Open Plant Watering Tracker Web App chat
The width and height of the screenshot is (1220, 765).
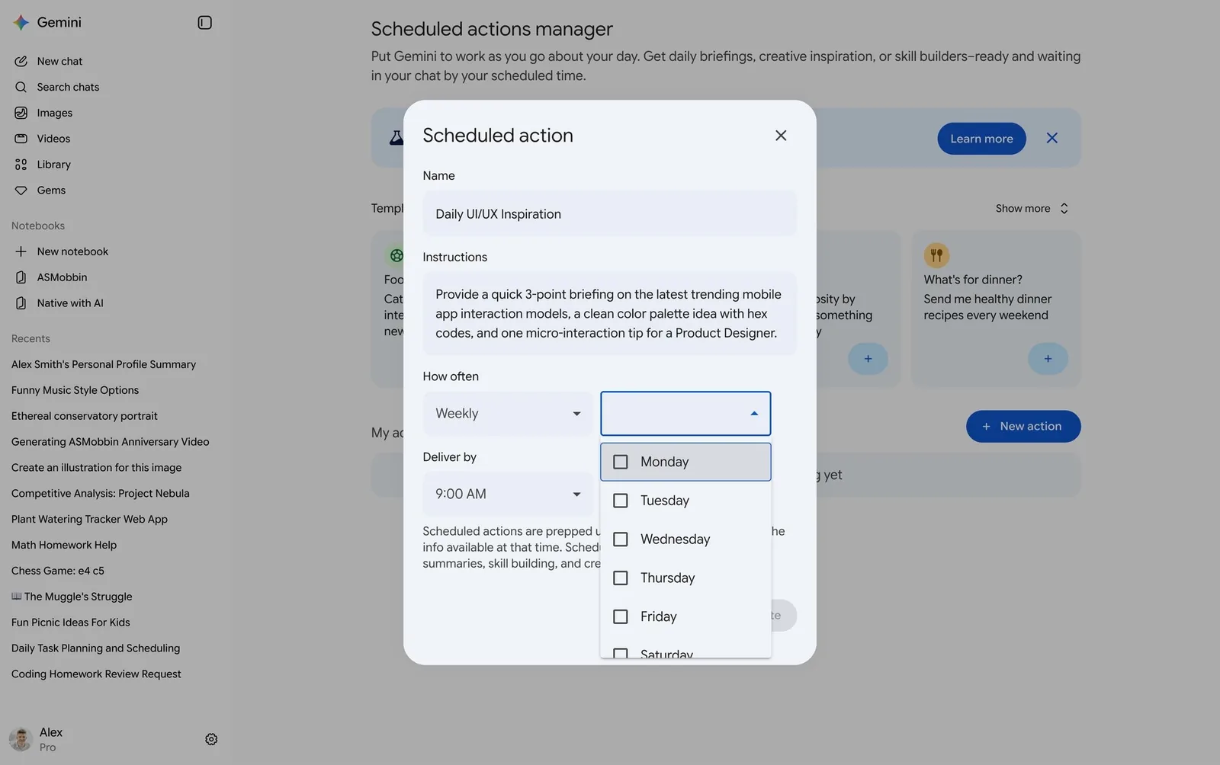click(89, 520)
